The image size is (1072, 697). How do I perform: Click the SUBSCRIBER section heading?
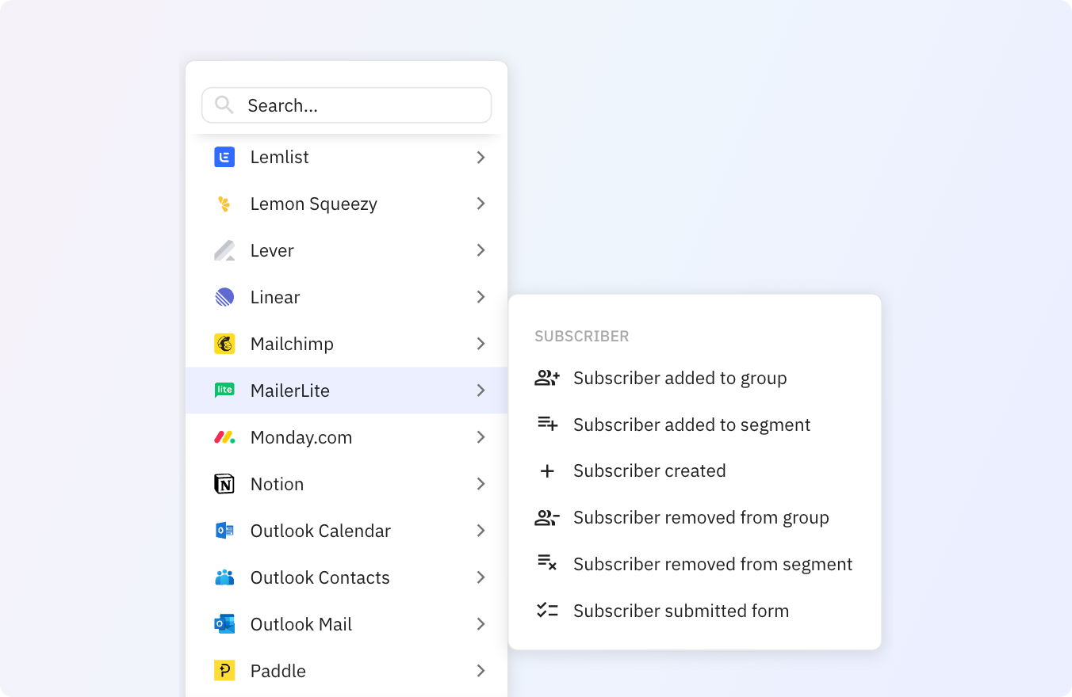[x=581, y=337]
